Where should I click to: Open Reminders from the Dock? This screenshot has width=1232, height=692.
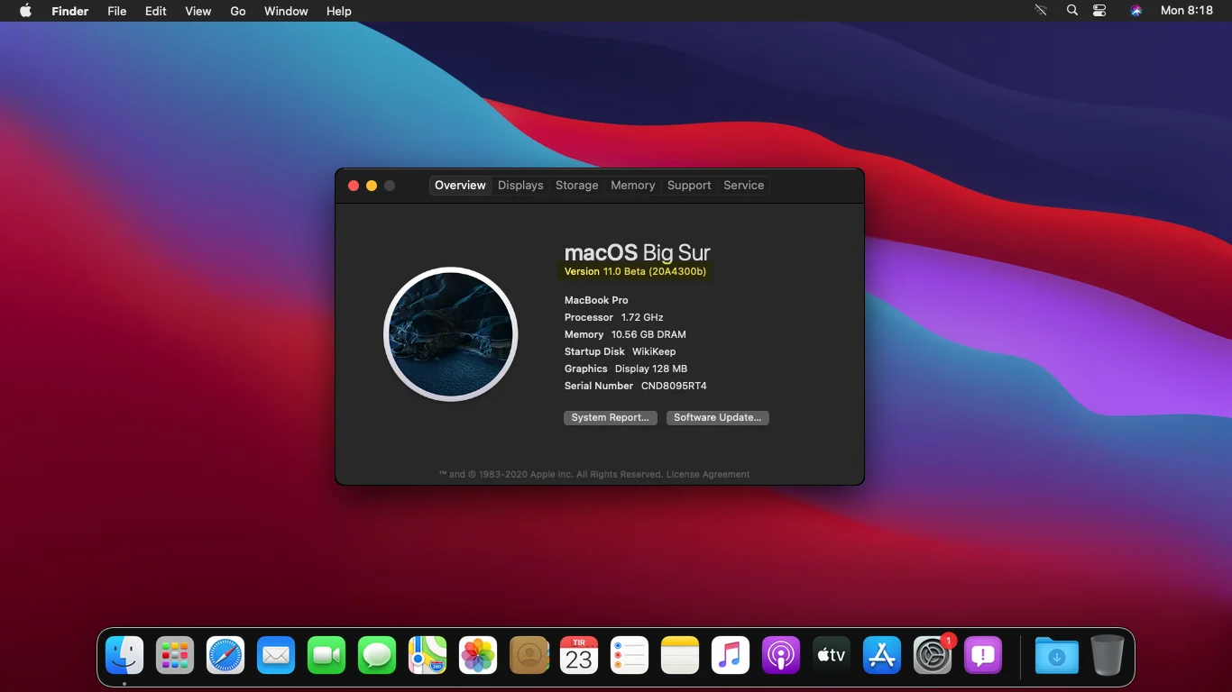(630, 655)
